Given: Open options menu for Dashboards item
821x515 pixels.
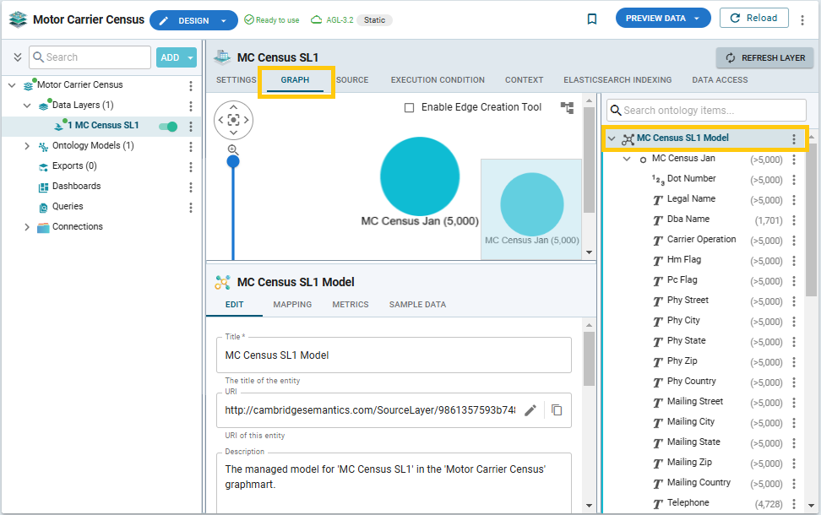Looking at the screenshot, I should pos(191,187).
